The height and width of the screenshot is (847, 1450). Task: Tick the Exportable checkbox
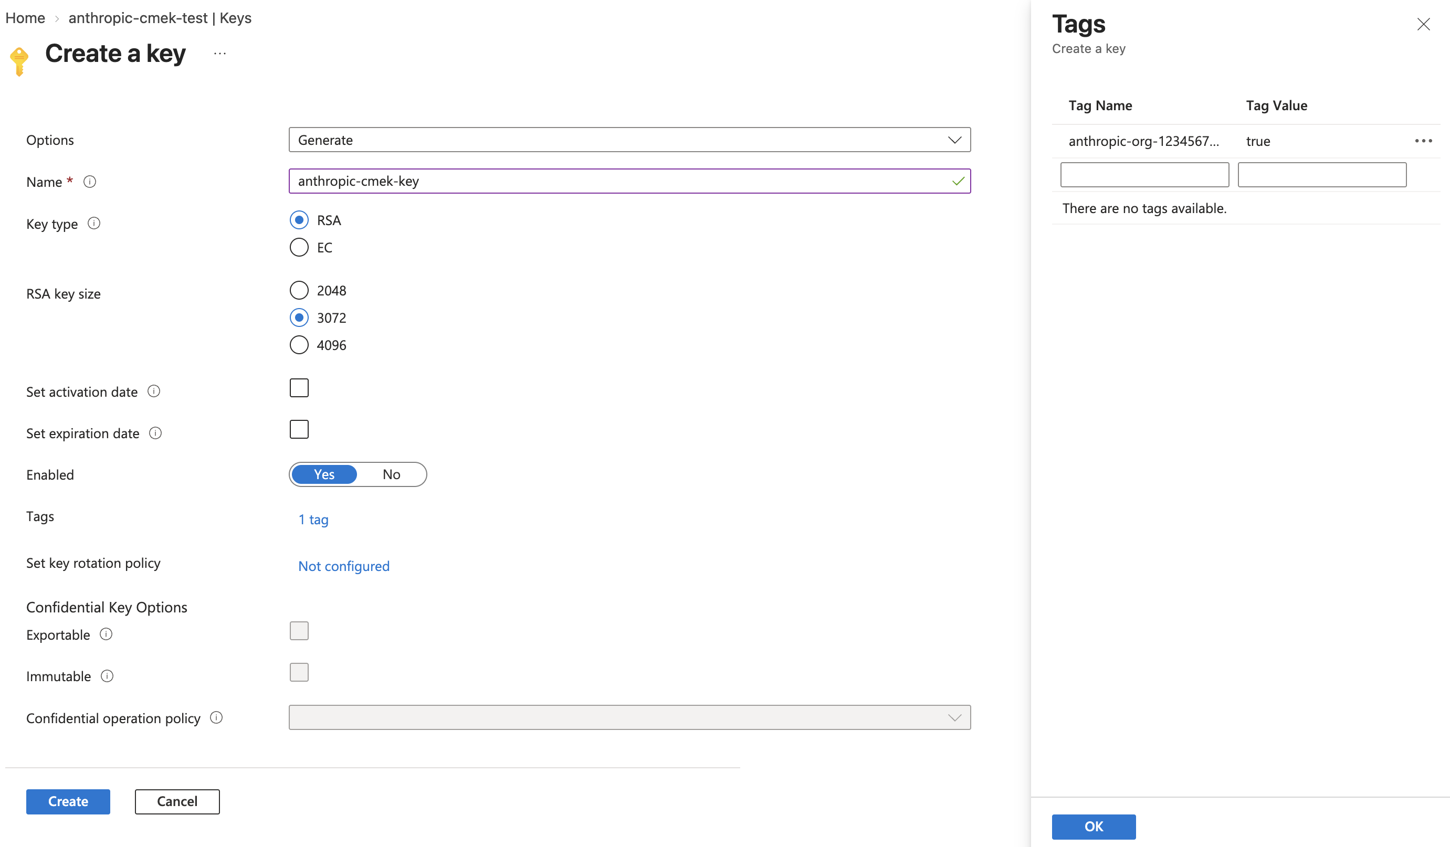299,631
